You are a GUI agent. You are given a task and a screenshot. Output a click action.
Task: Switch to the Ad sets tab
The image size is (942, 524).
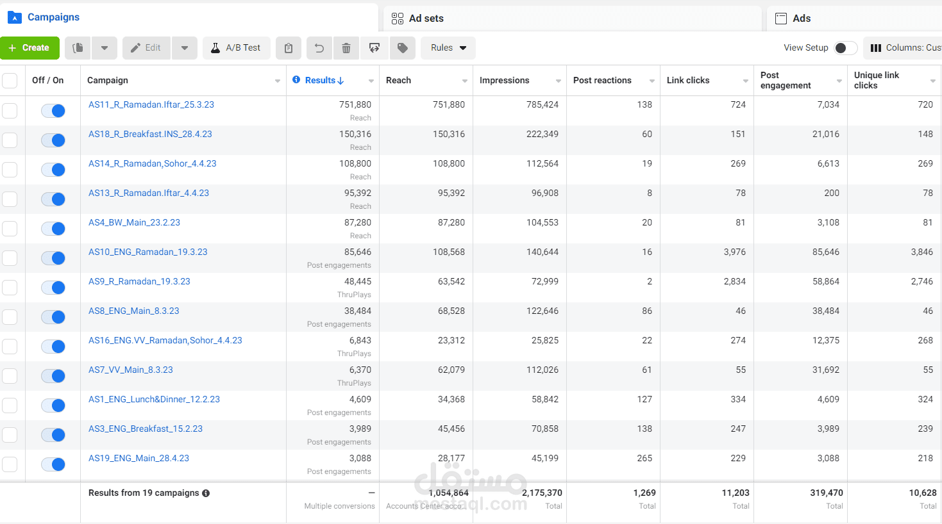(426, 19)
